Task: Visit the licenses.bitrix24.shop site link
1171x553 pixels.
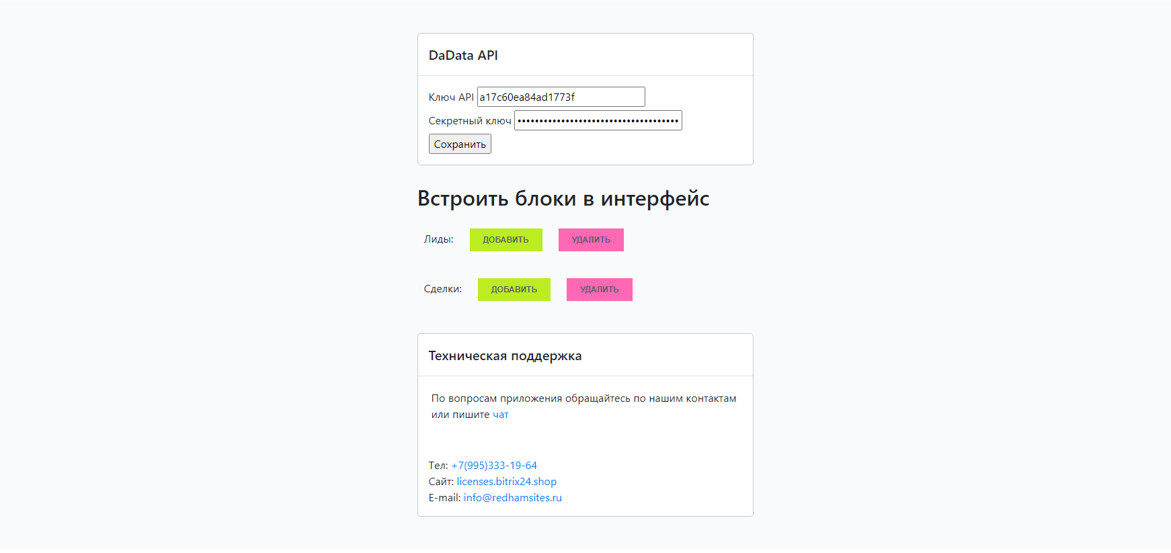Action: coord(507,482)
